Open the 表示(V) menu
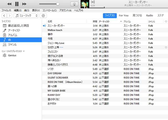Image resolution: width=168 pixels, height=120 pixels. (36, 10)
